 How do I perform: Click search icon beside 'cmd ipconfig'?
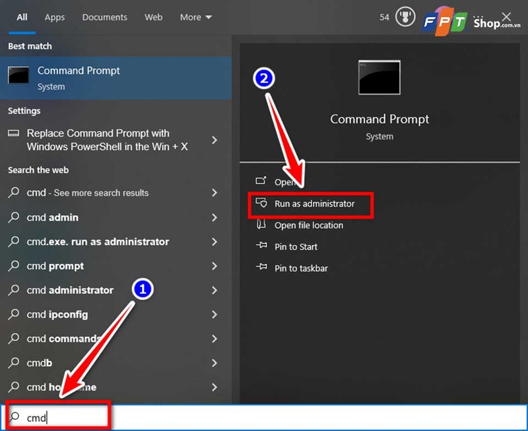(13, 314)
